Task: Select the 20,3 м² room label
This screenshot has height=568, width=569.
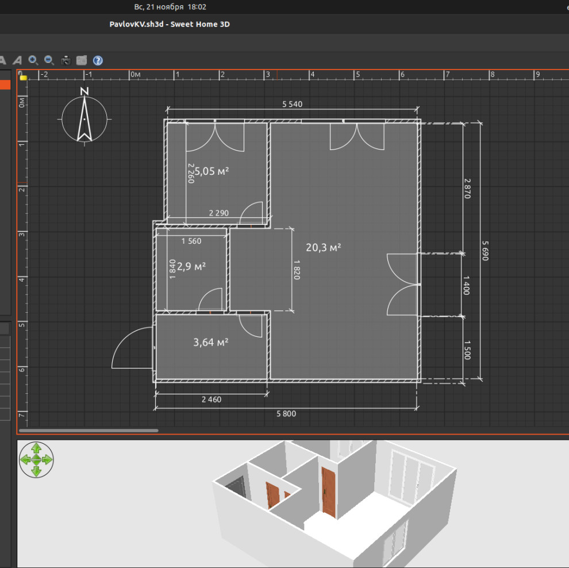Action: coord(323,248)
